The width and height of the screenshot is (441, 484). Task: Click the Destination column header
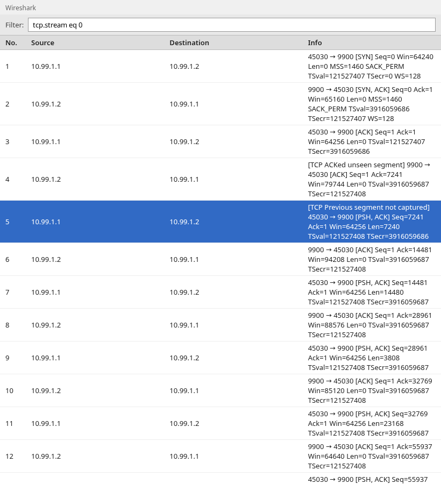[x=189, y=42]
